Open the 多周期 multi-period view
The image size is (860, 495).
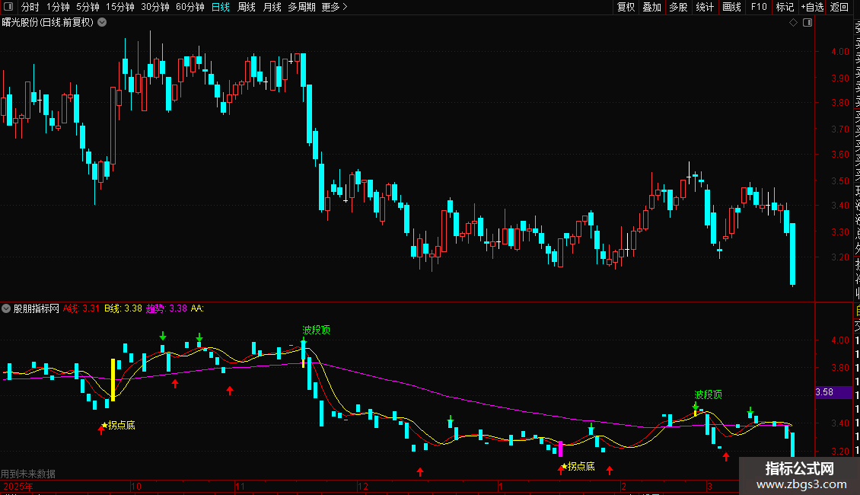pos(301,7)
